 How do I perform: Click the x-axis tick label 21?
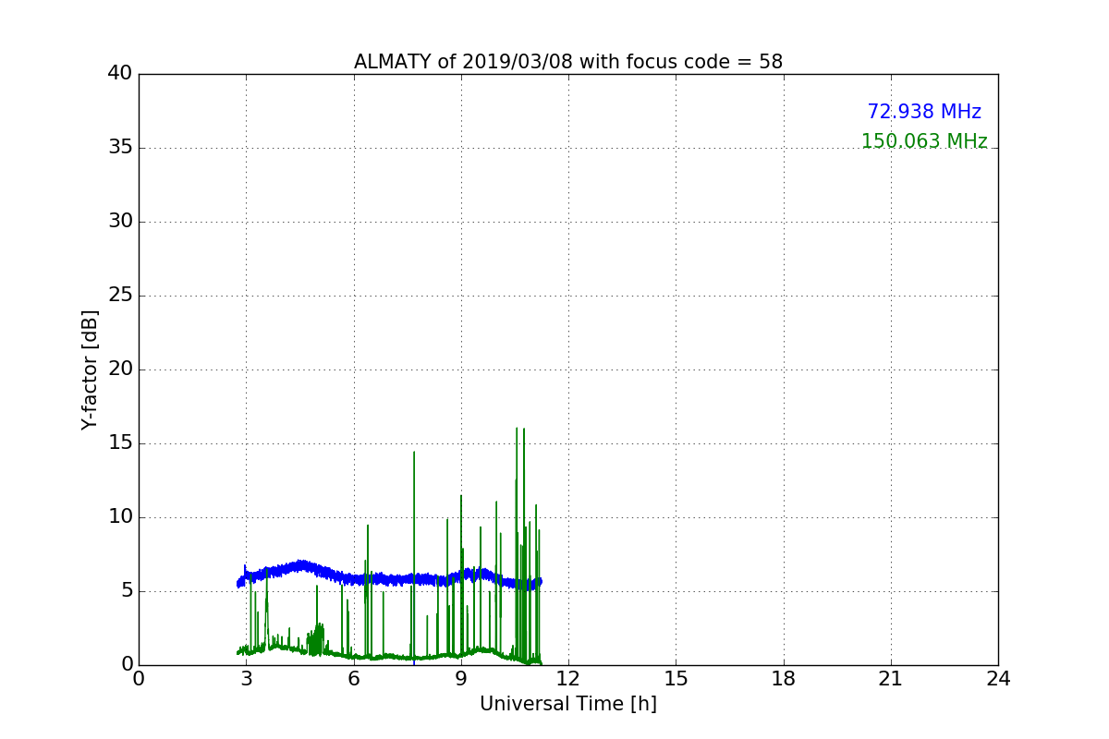click(x=891, y=679)
